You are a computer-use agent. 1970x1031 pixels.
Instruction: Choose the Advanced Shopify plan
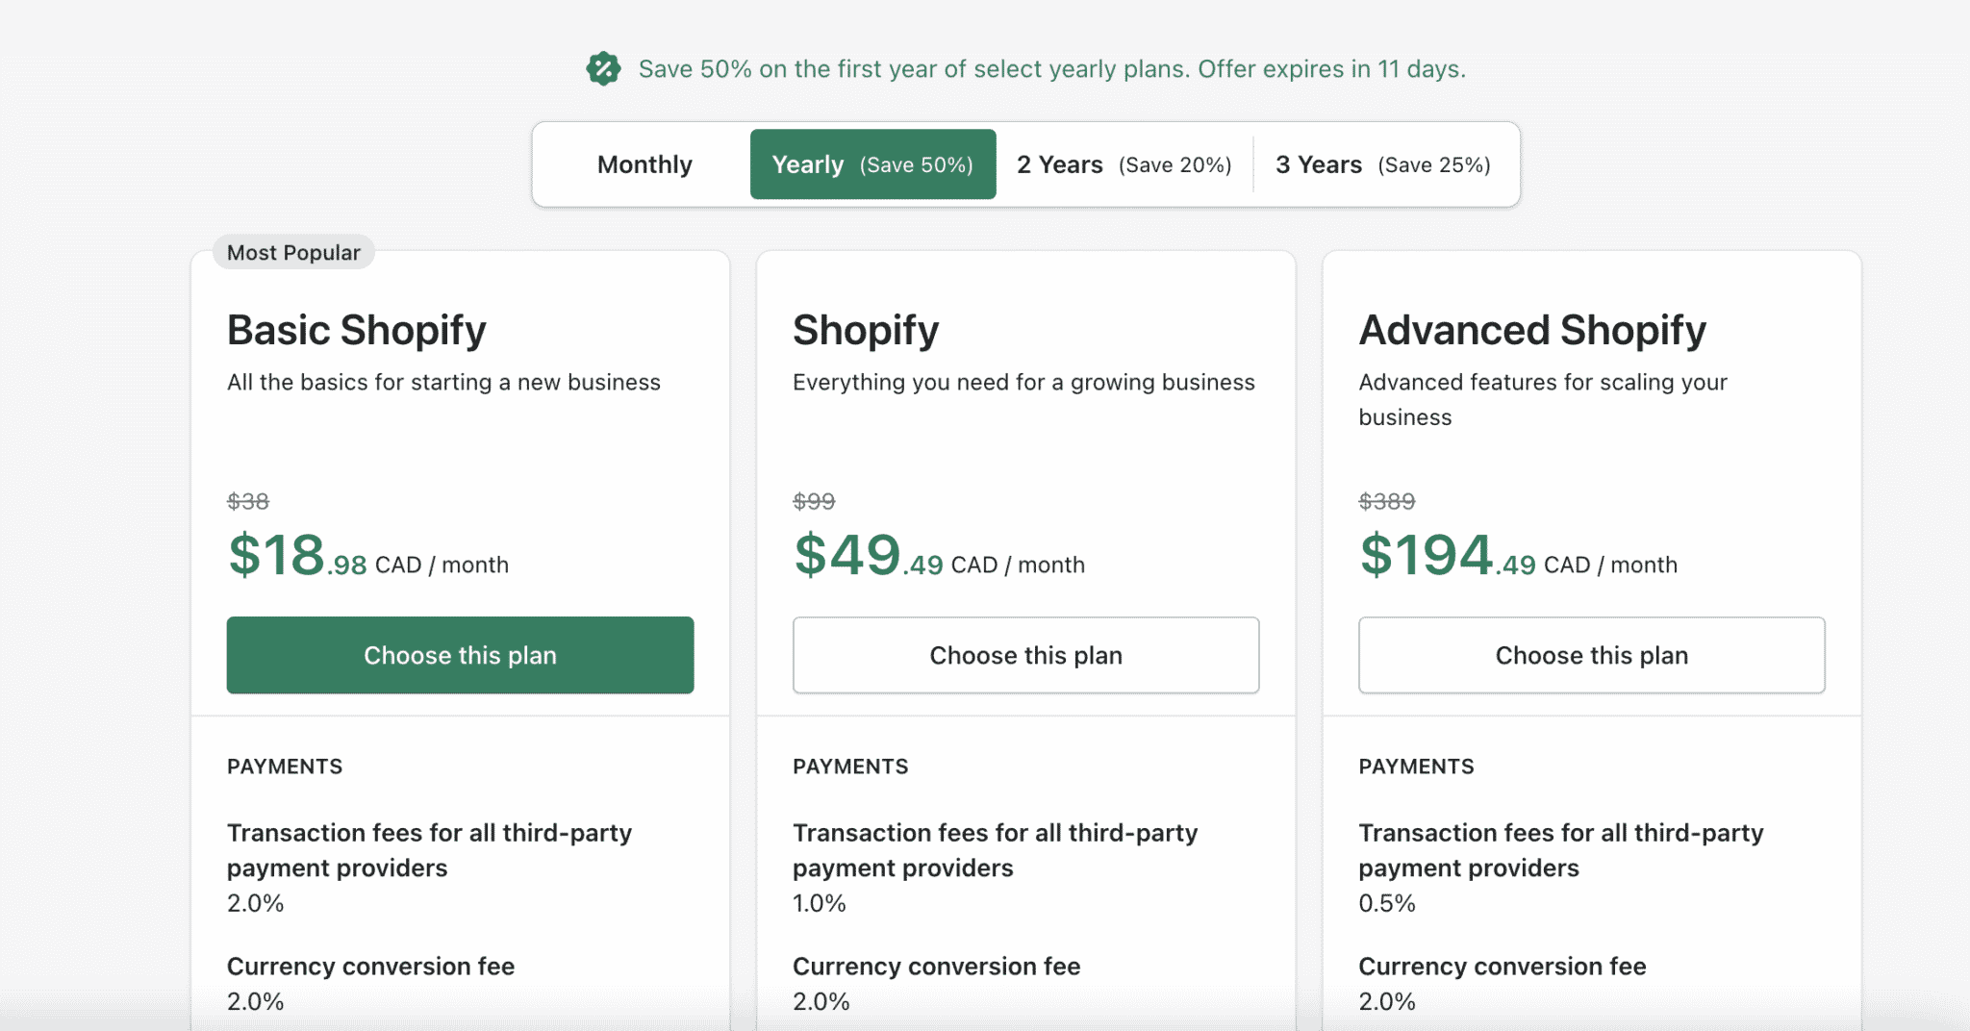point(1591,655)
